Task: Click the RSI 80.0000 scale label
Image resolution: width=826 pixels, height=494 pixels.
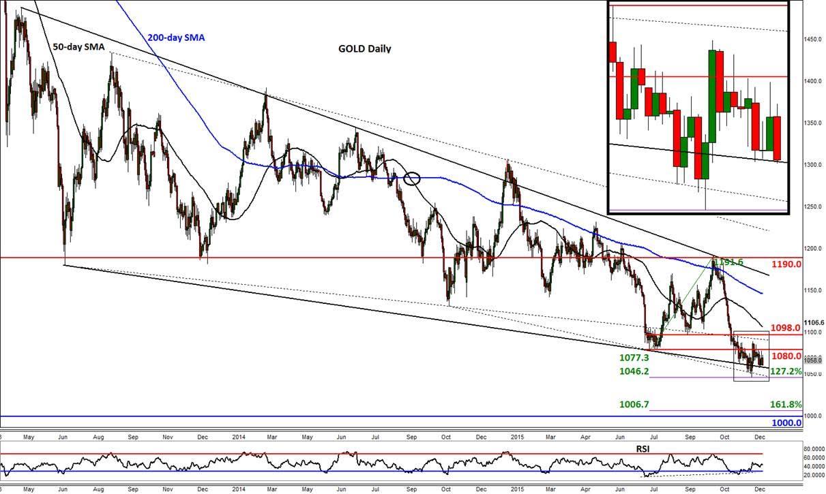Action: 813,450
